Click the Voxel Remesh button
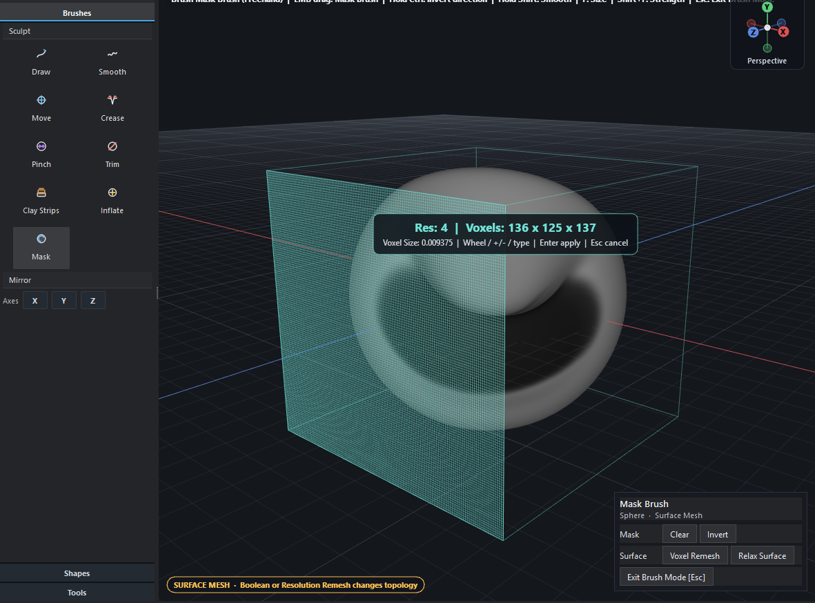The image size is (815, 603). click(x=694, y=555)
